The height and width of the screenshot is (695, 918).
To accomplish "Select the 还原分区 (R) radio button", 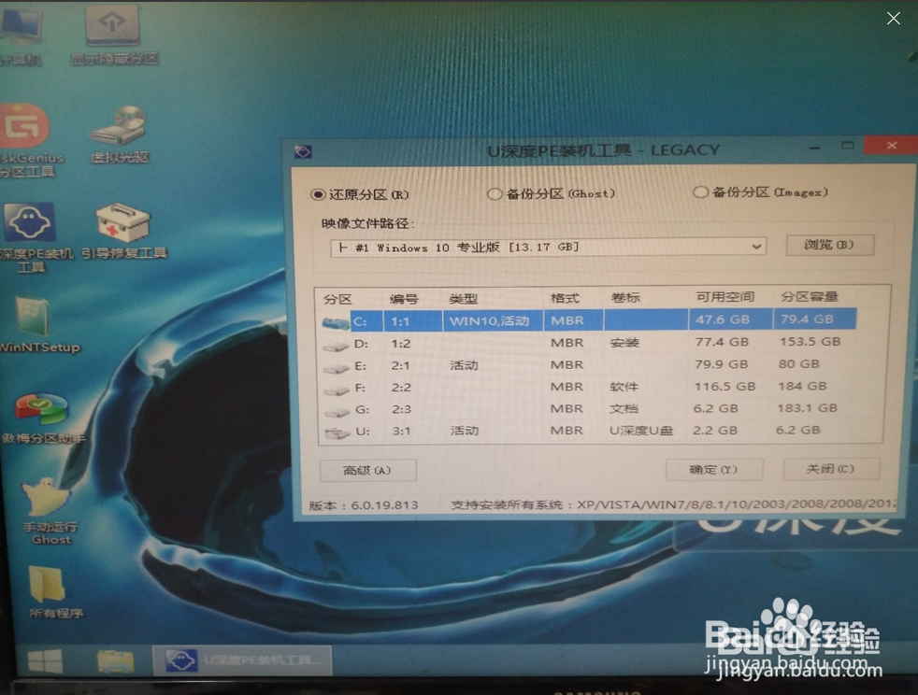I will point(318,195).
